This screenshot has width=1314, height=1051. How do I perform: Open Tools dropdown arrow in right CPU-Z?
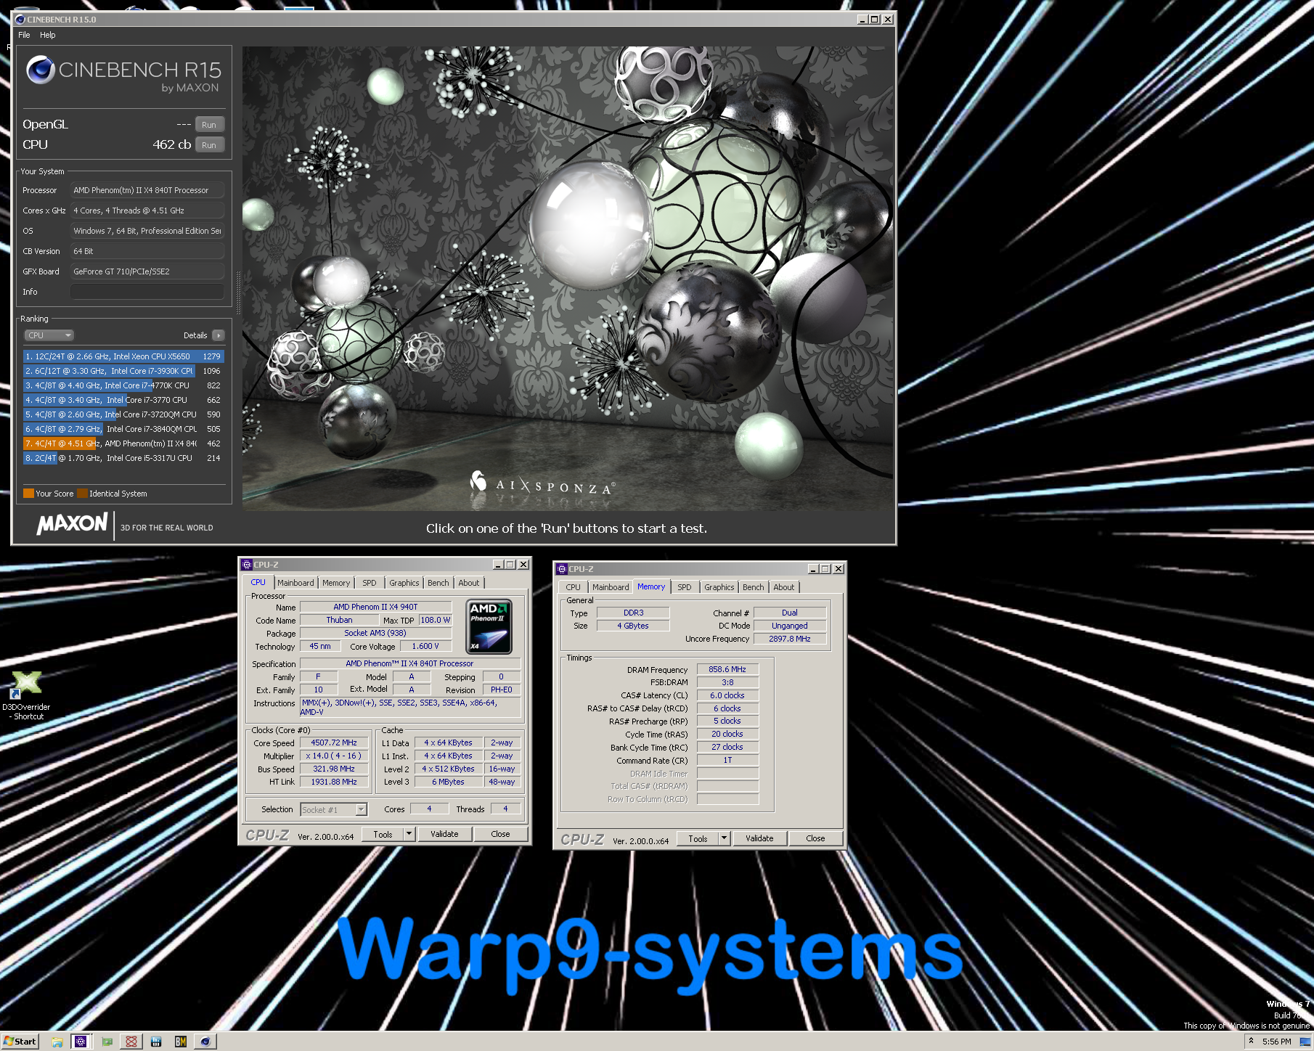724,838
